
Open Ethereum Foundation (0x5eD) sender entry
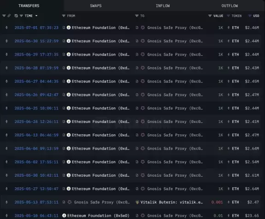tap(98, 216)
